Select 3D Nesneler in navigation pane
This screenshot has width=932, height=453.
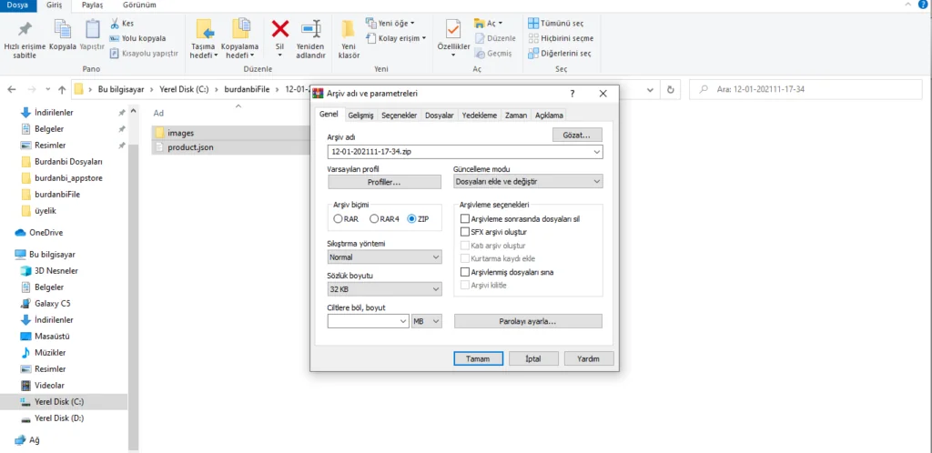click(56, 271)
